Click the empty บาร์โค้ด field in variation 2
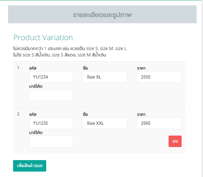 [x=51, y=141]
